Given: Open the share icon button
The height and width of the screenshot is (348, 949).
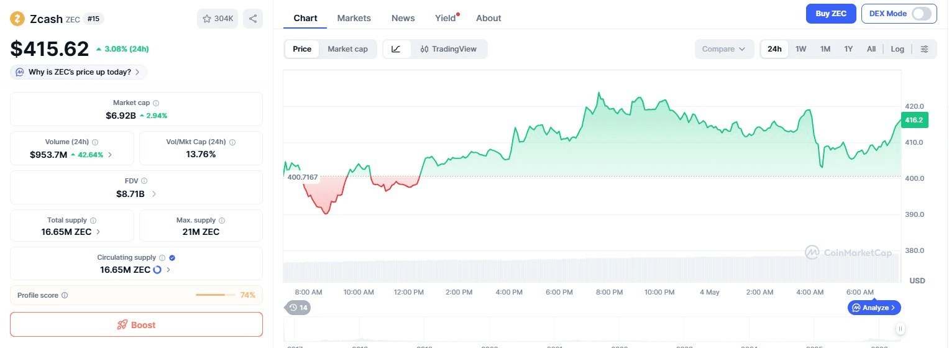Looking at the screenshot, I should coord(253,19).
